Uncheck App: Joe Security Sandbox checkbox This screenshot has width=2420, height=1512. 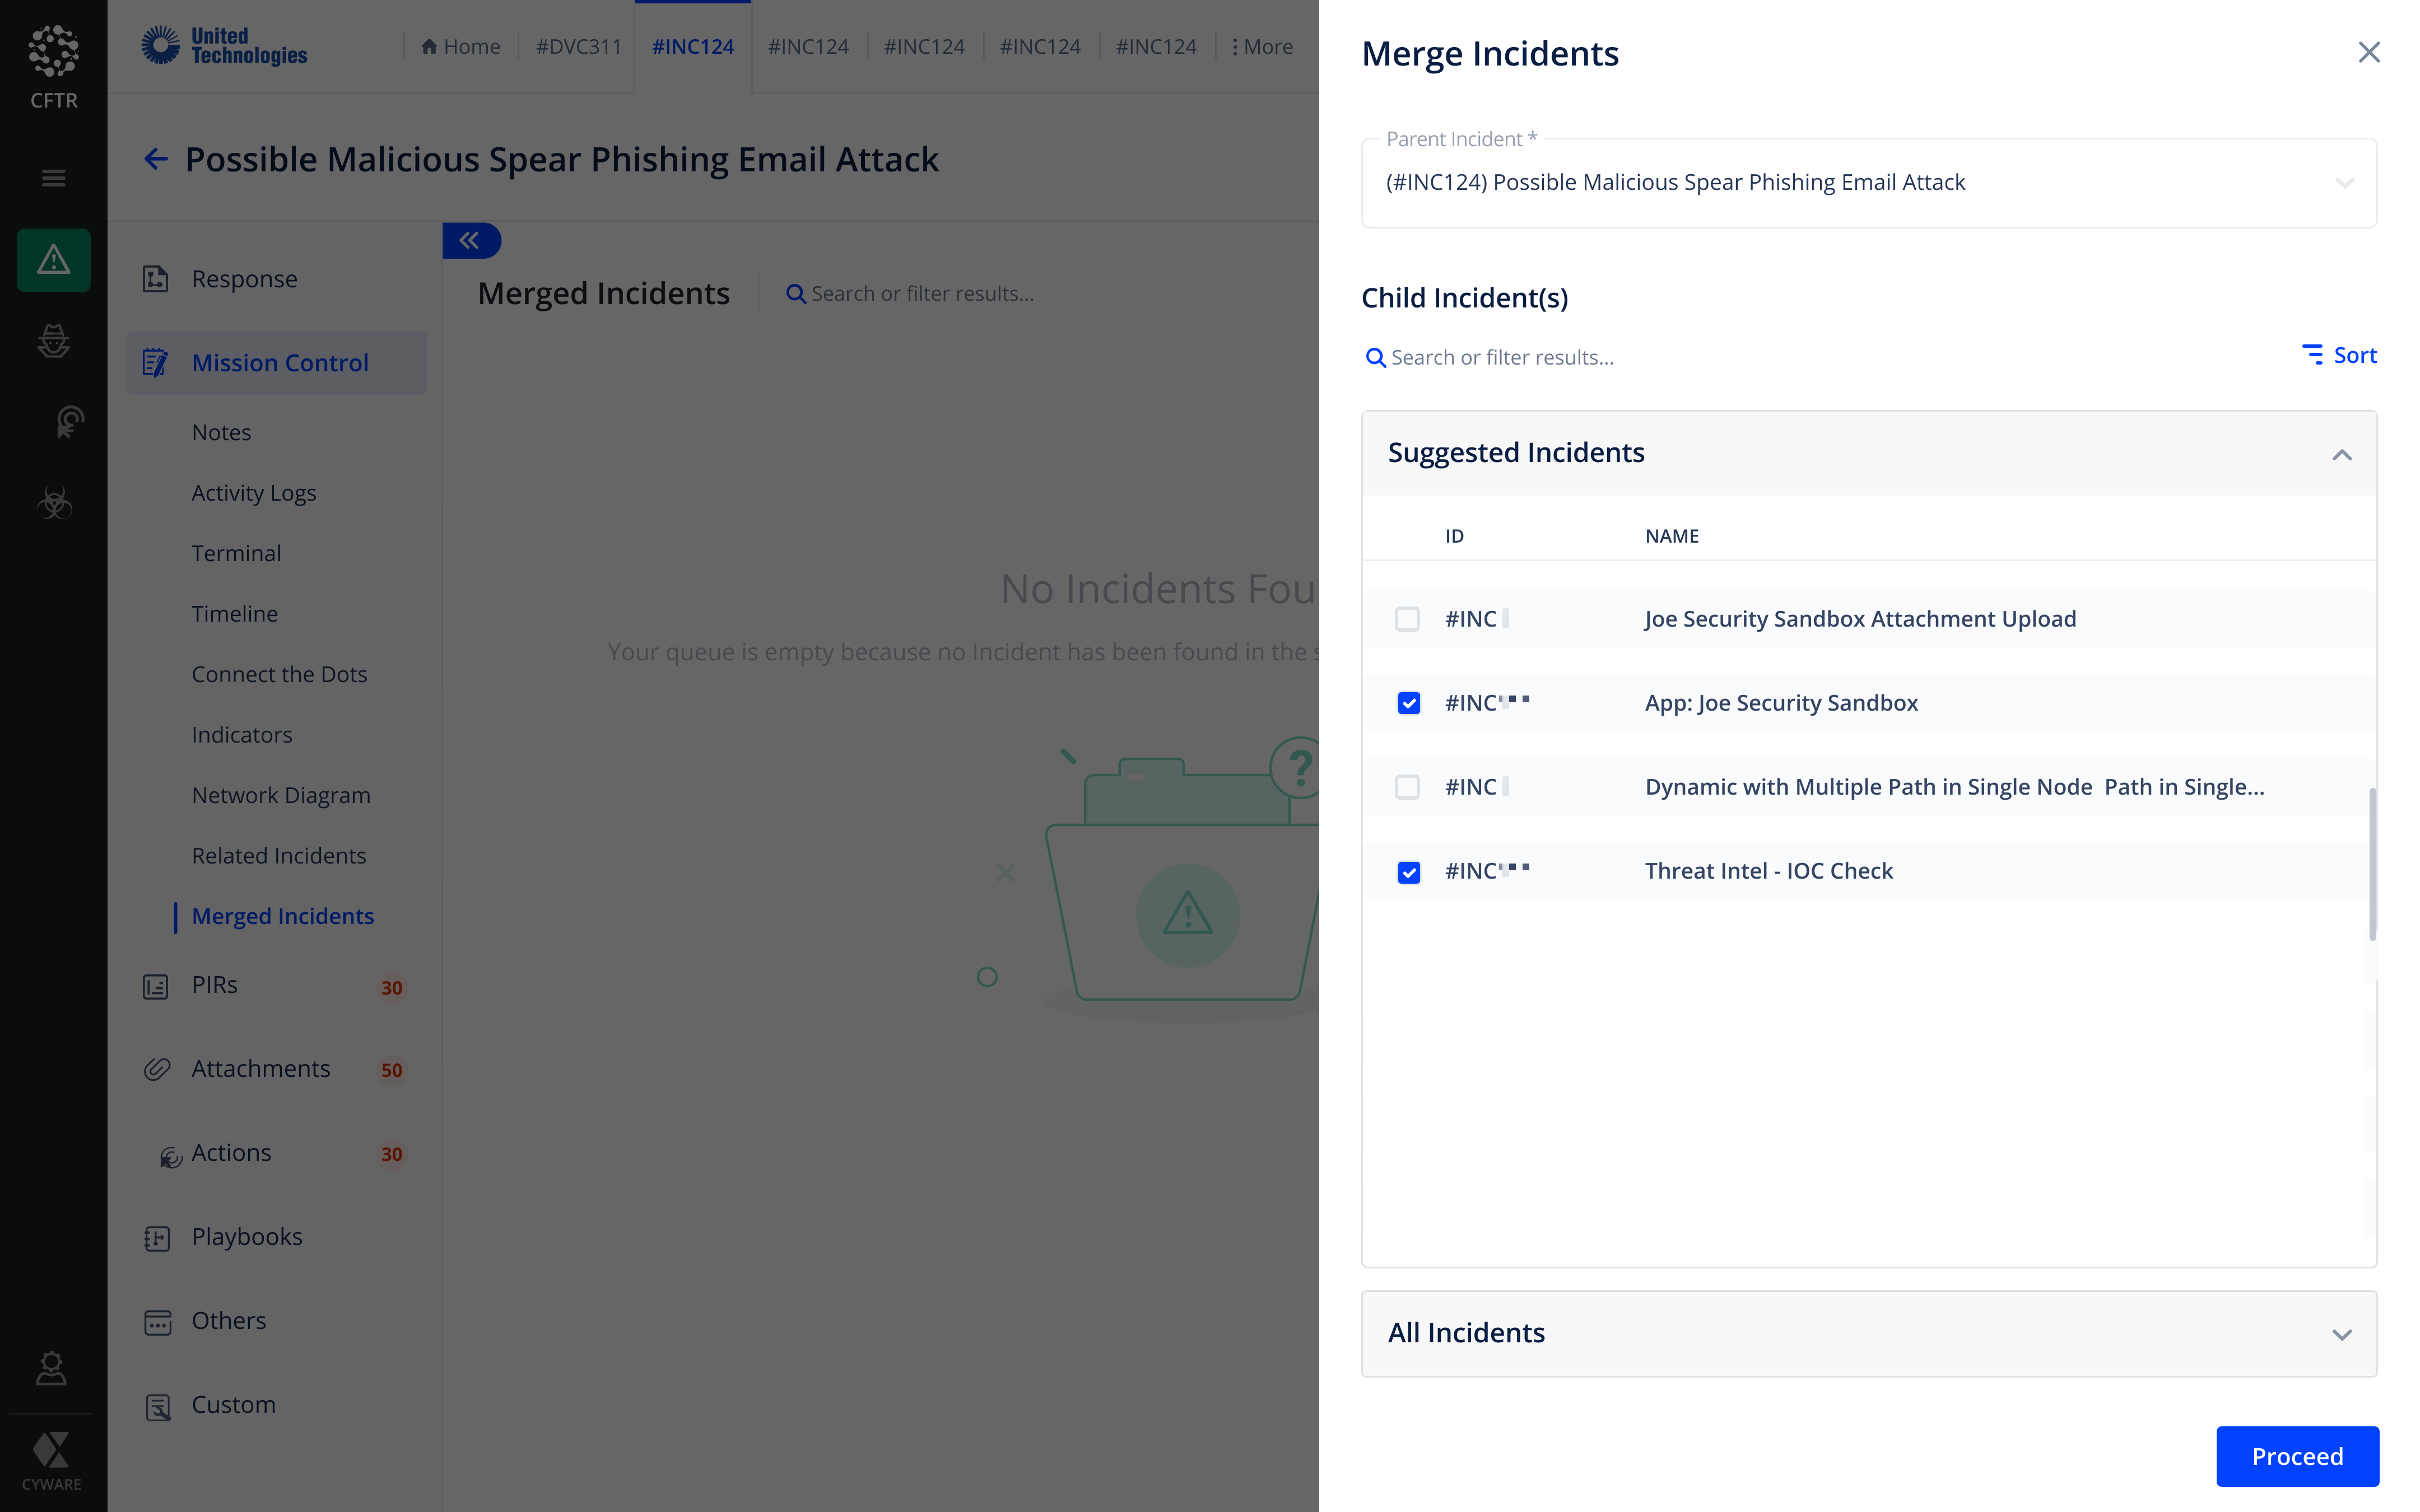point(1408,703)
